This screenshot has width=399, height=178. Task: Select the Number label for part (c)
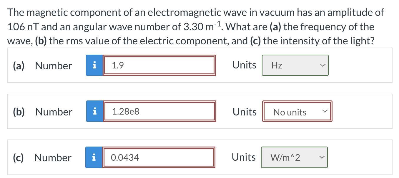pyautogui.click(x=52, y=157)
